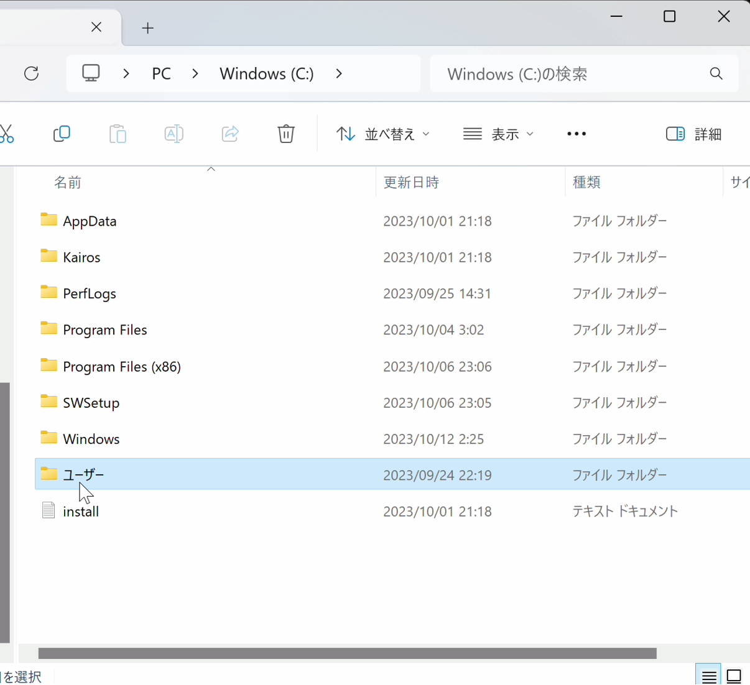This screenshot has height=685, width=750.
Task: Click the Delete trash can icon
Action: pyautogui.click(x=286, y=134)
